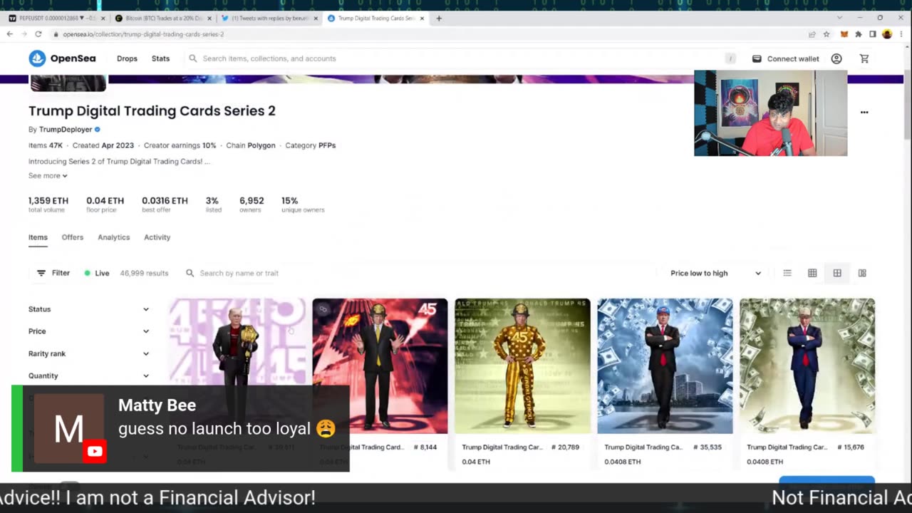Toggle the Live updates indicator
Viewport: 912px width, 513px height.
tap(97, 273)
